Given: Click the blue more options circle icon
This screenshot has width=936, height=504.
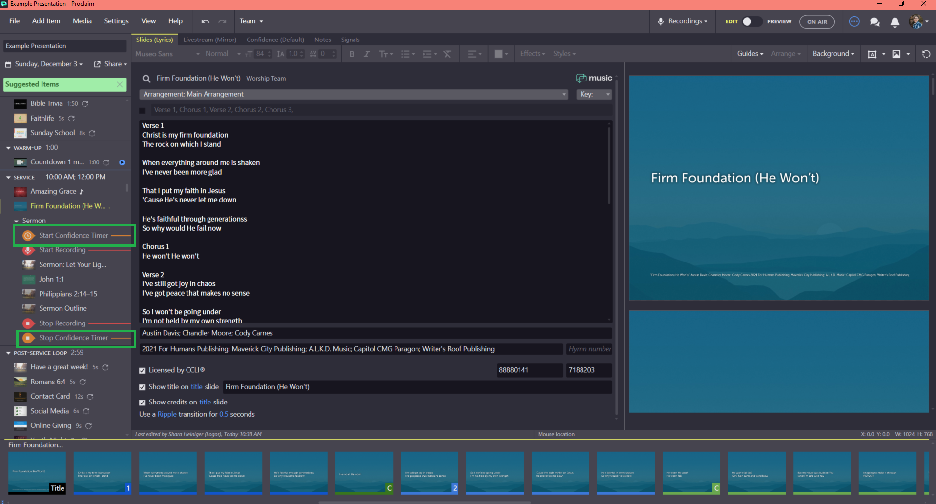Looking at the screenshot, I should (x=854, y=21).
